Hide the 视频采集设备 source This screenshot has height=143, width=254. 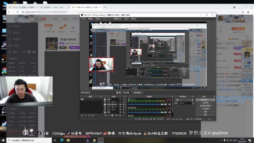click(120, 105)
